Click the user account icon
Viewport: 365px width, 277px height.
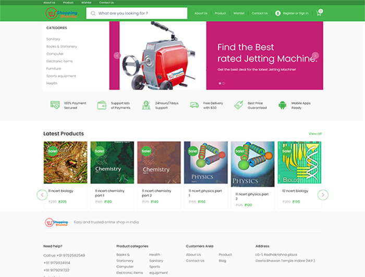tap(277, 13)
